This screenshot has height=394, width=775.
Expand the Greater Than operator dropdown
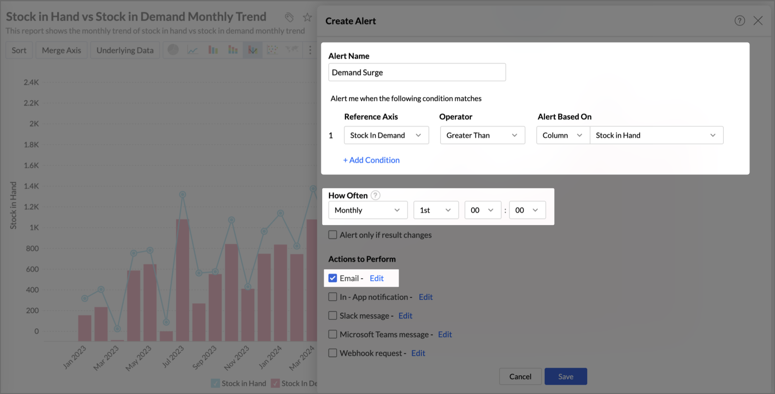pyautogui.click(x=482, y=135)
